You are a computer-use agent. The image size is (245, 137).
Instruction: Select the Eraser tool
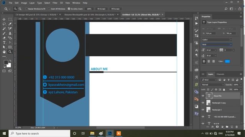(4, 38)
